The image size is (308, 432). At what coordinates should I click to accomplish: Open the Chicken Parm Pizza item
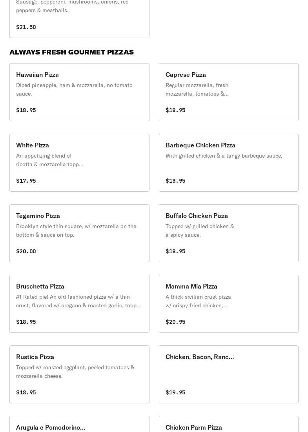pos(228,425)
